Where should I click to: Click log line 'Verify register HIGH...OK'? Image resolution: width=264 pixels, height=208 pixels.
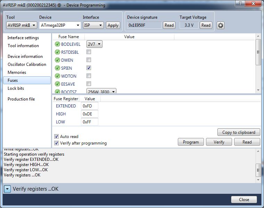[26, 165]
